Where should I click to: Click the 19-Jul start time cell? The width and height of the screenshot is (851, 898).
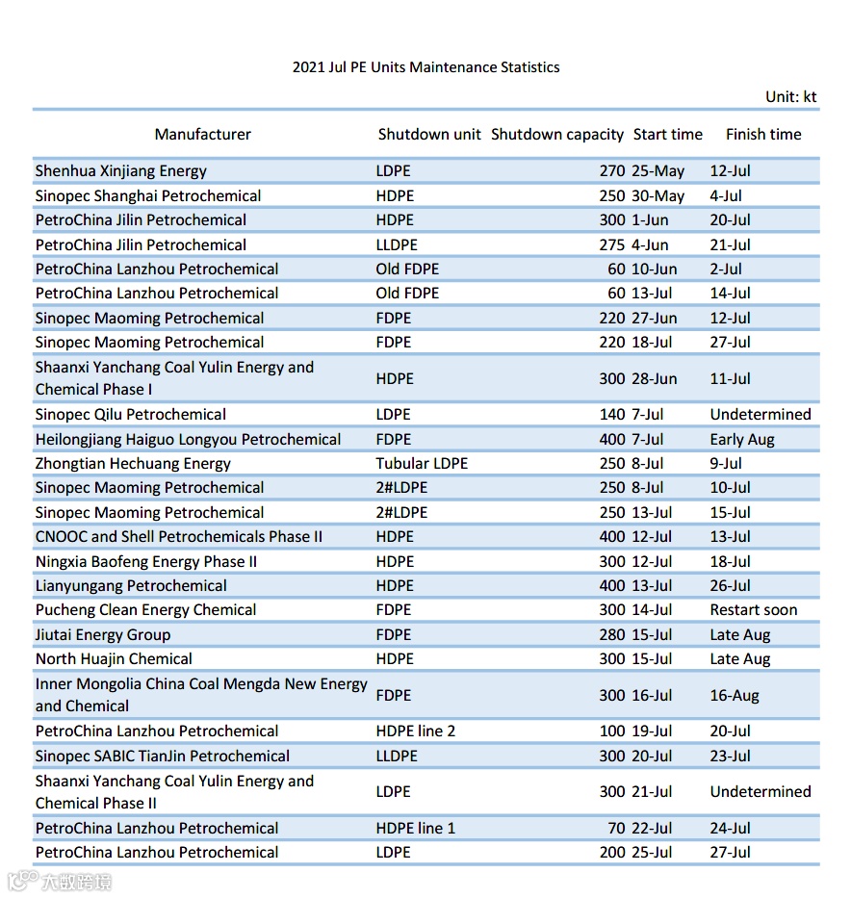point(652,731)
